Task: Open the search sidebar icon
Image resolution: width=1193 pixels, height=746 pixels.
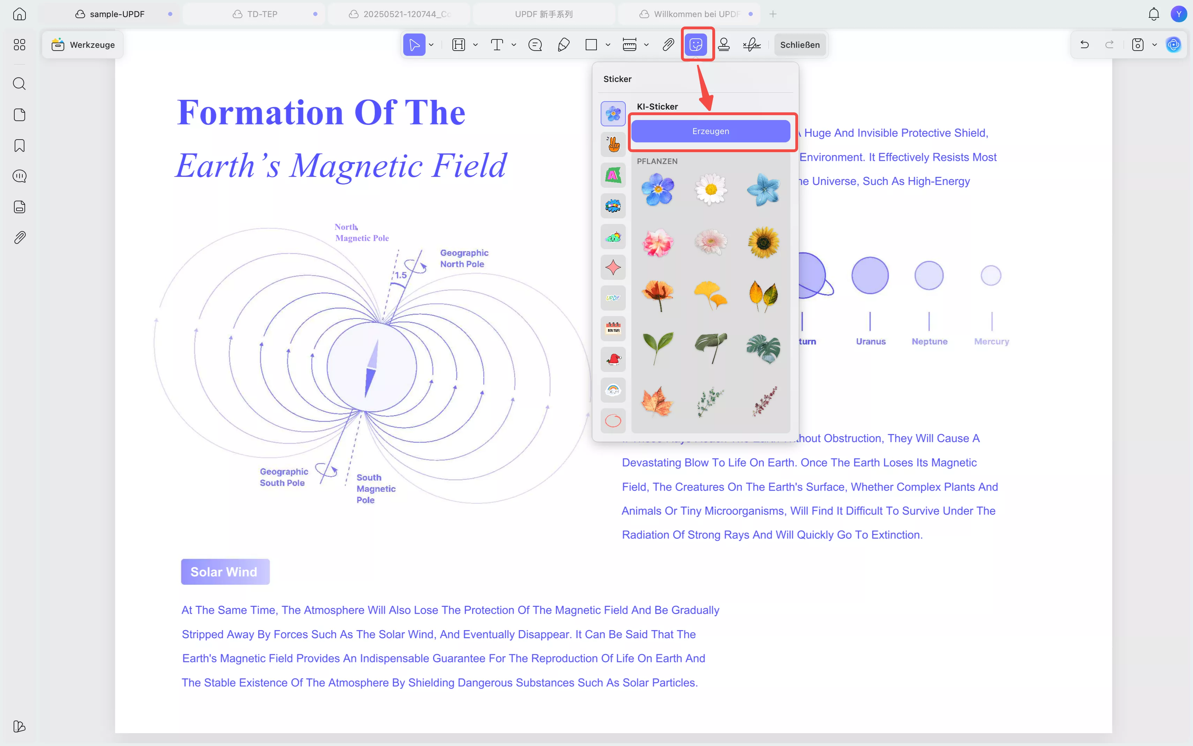Action: coord(19,83)
